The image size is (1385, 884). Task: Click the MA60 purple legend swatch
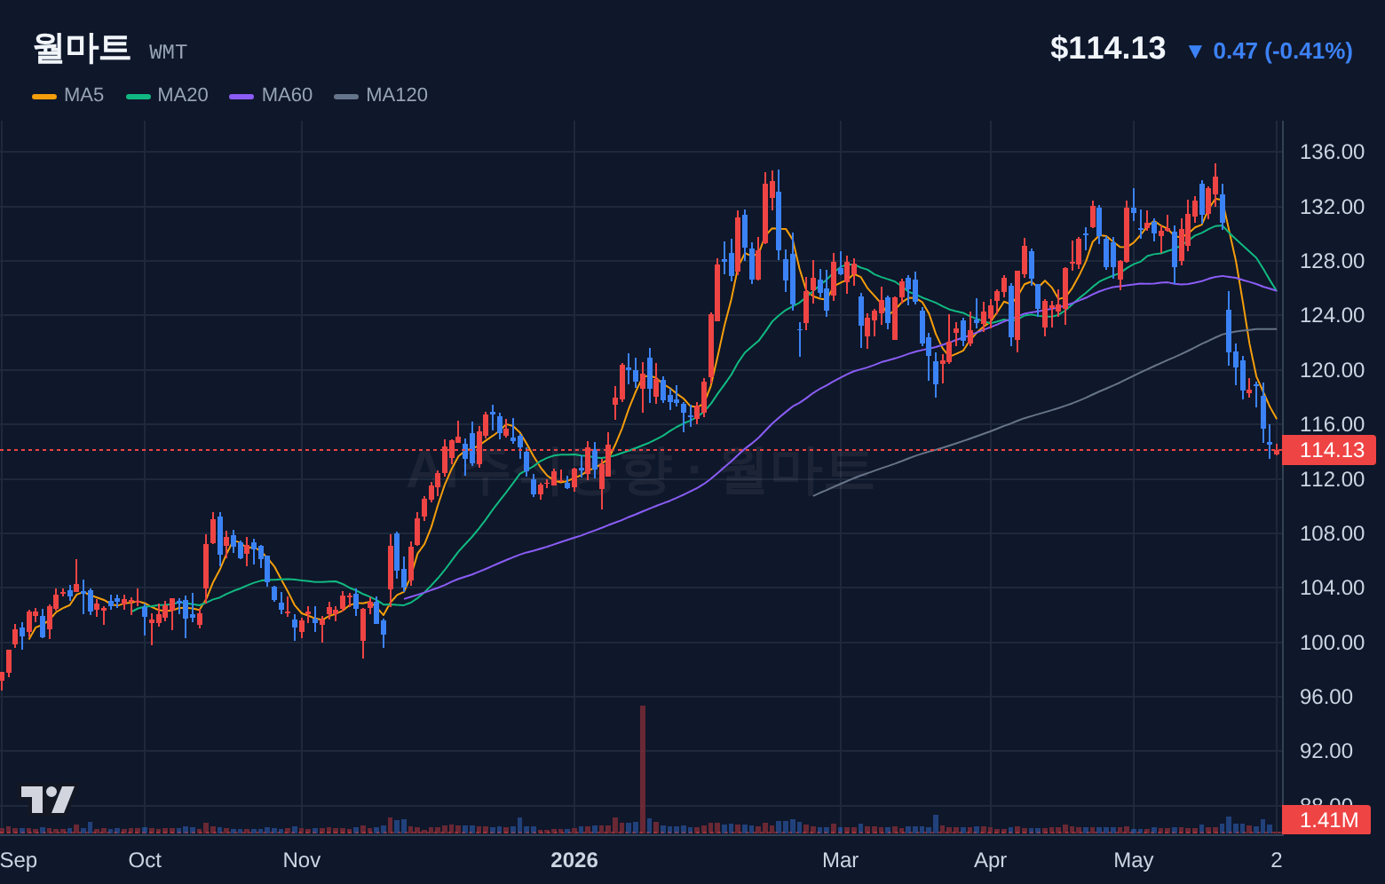[x=241, y=96]
